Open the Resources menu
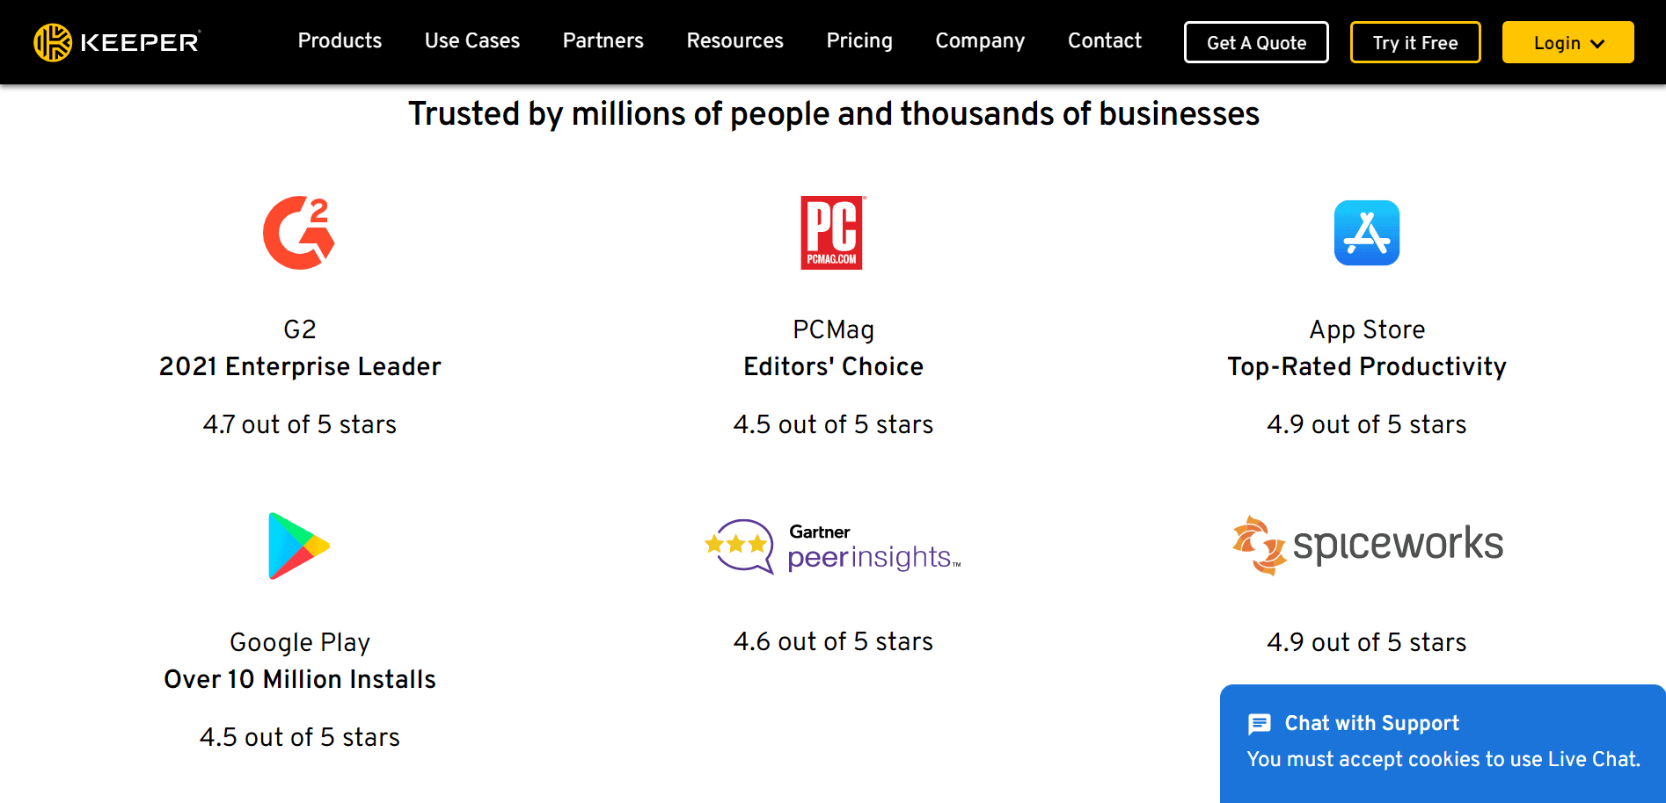 (x=735, y=40)
